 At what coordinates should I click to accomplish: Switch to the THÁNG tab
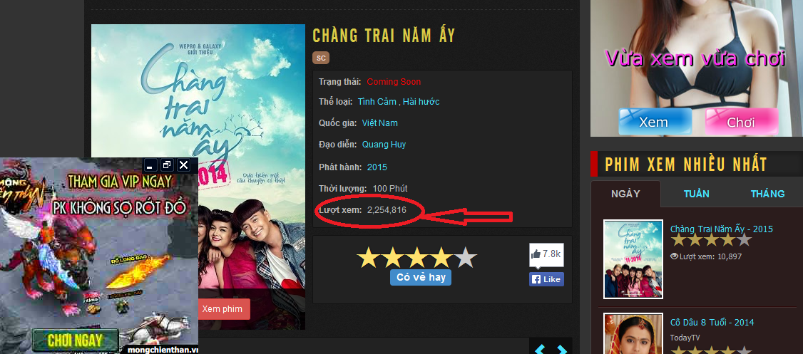[767, 194]
